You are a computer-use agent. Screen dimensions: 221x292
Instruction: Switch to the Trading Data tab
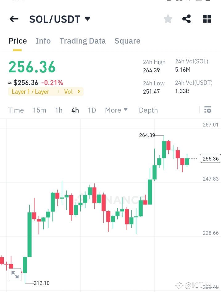click(82, 41)
